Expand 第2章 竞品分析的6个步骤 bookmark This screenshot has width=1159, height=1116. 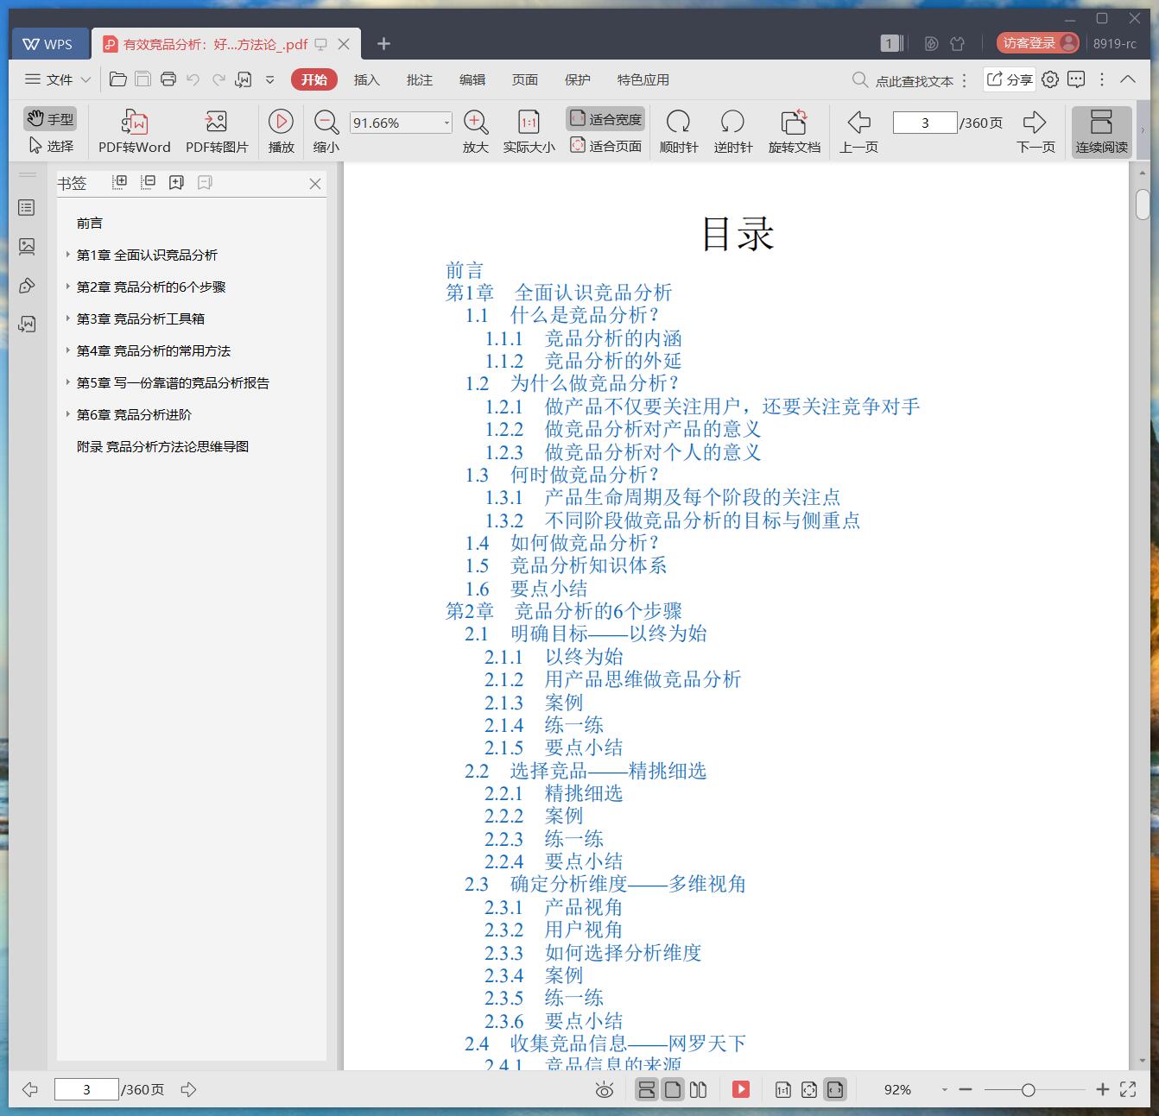click(x=68, y=287)
